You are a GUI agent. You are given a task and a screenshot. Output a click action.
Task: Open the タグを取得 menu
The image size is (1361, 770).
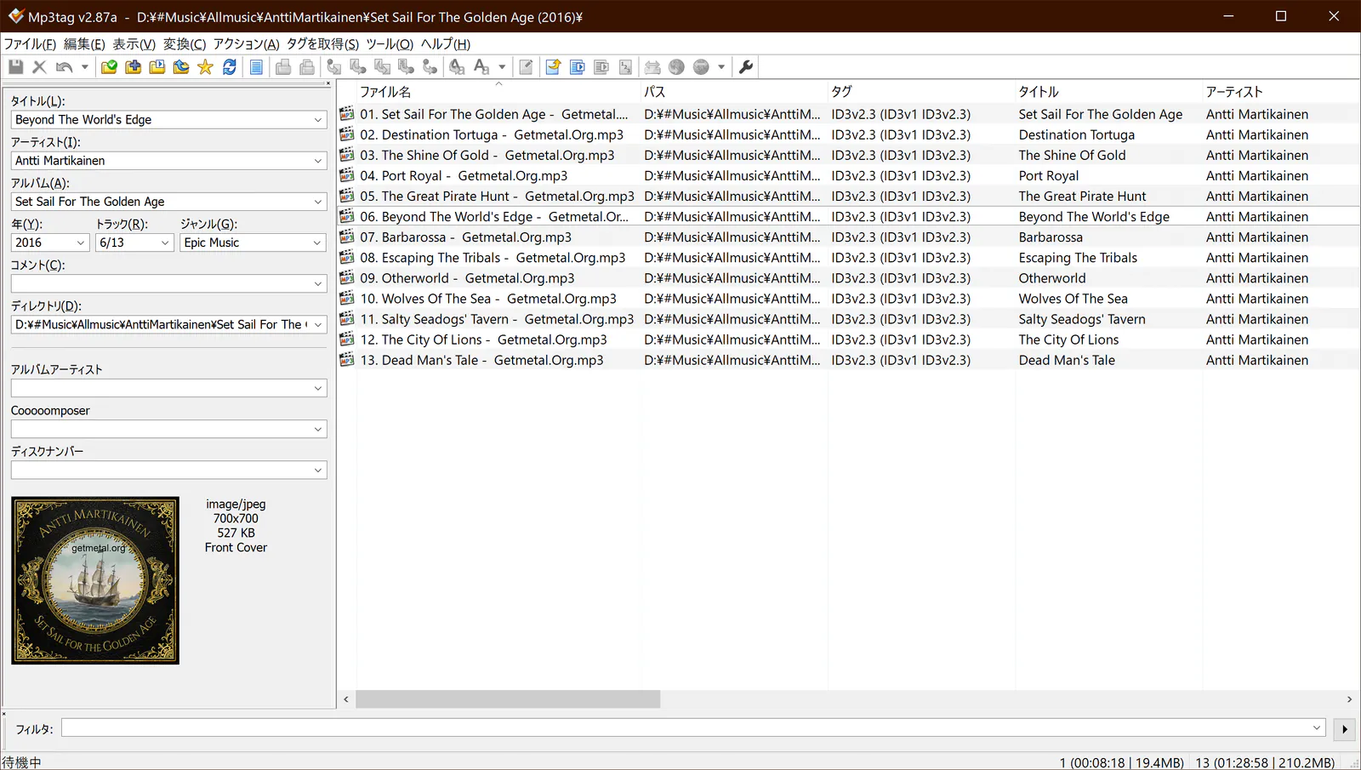pyautogui.click(x=322, y=44)
